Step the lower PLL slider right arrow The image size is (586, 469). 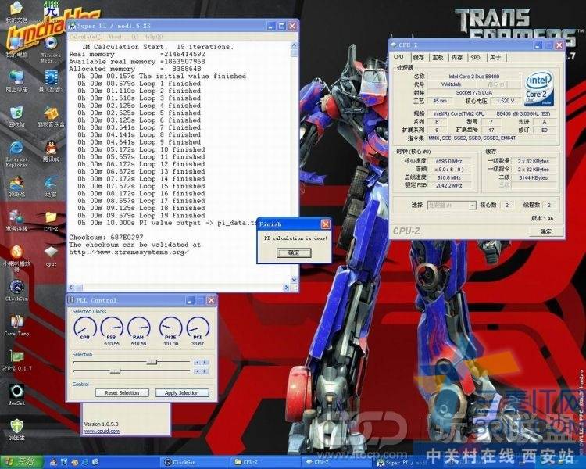(205, 371)
